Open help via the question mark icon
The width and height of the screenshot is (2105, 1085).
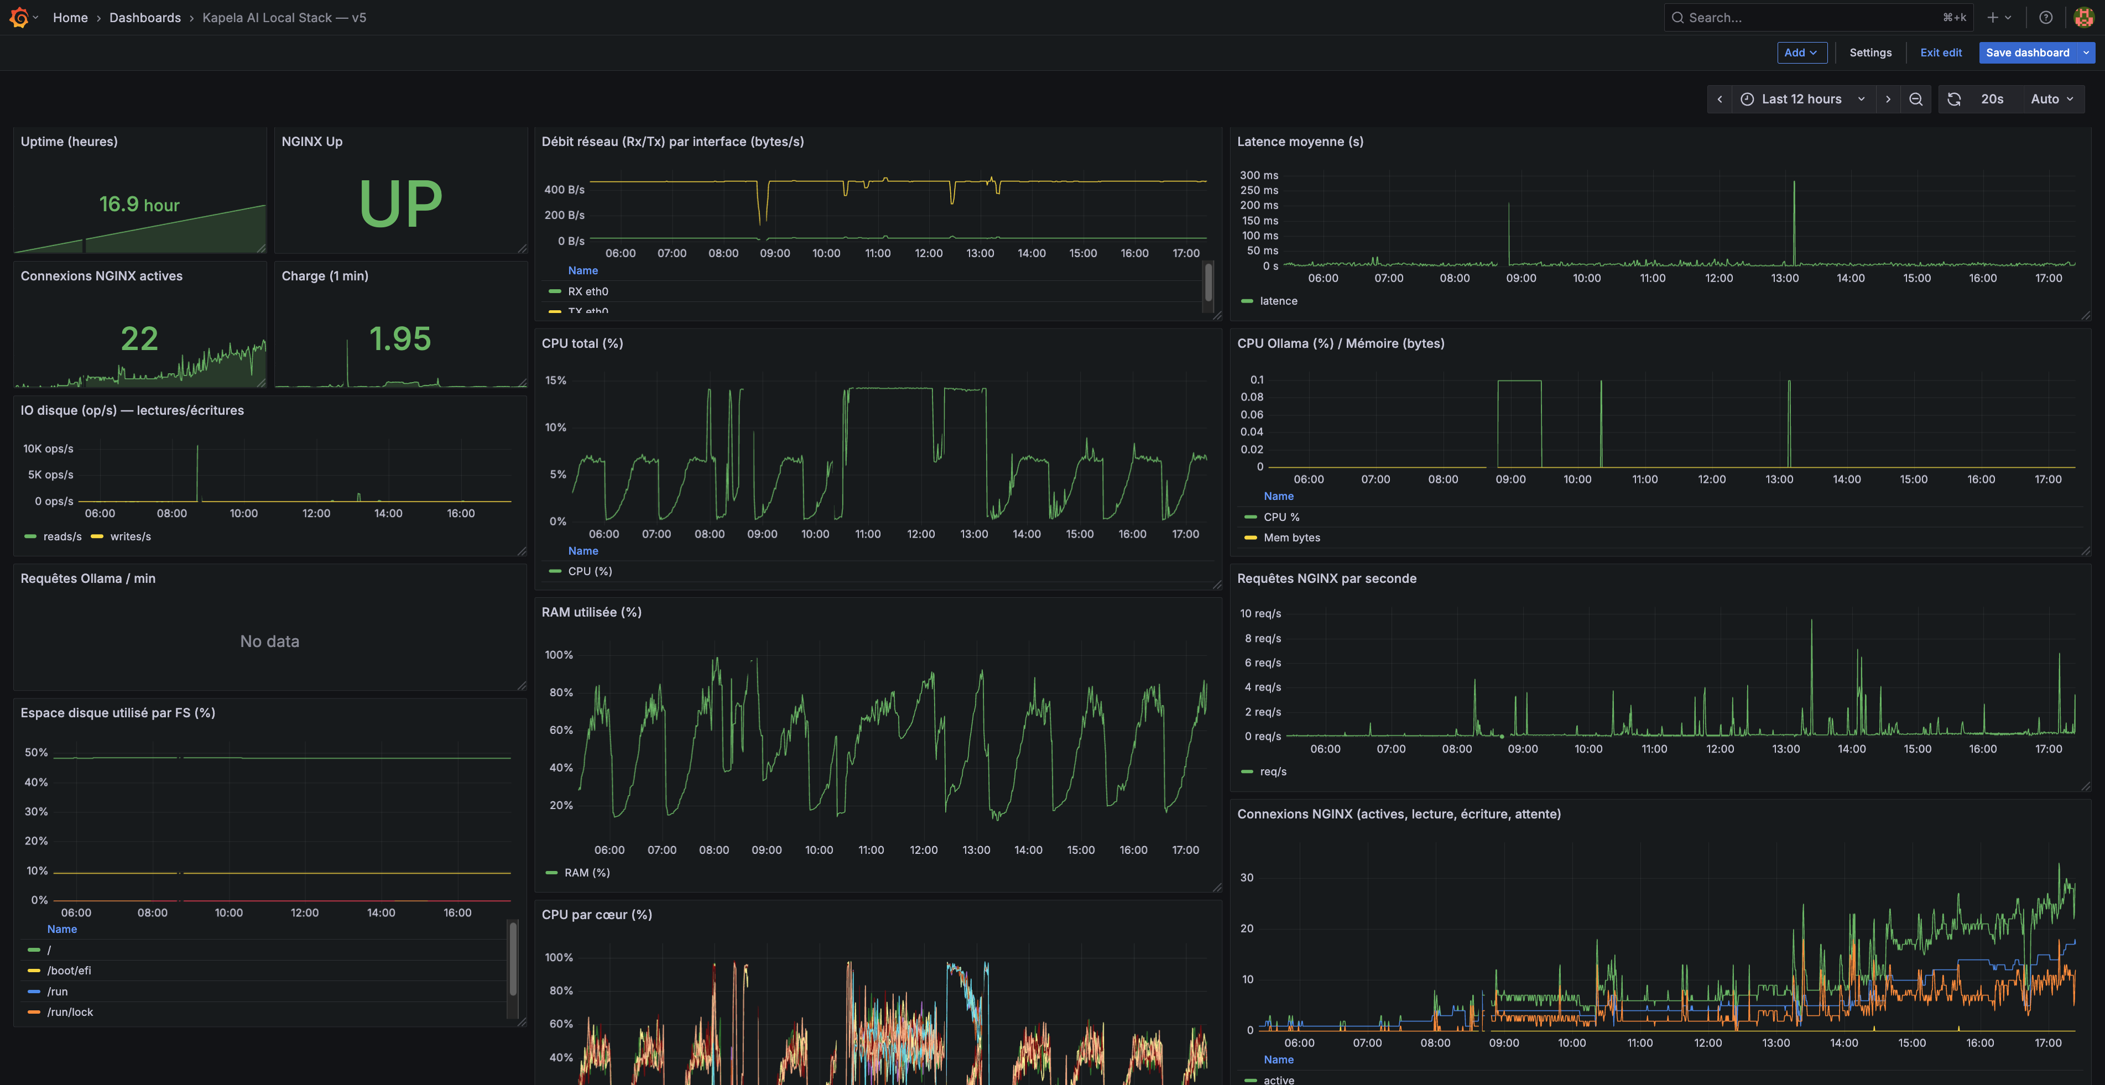[x=2045, y=17]
